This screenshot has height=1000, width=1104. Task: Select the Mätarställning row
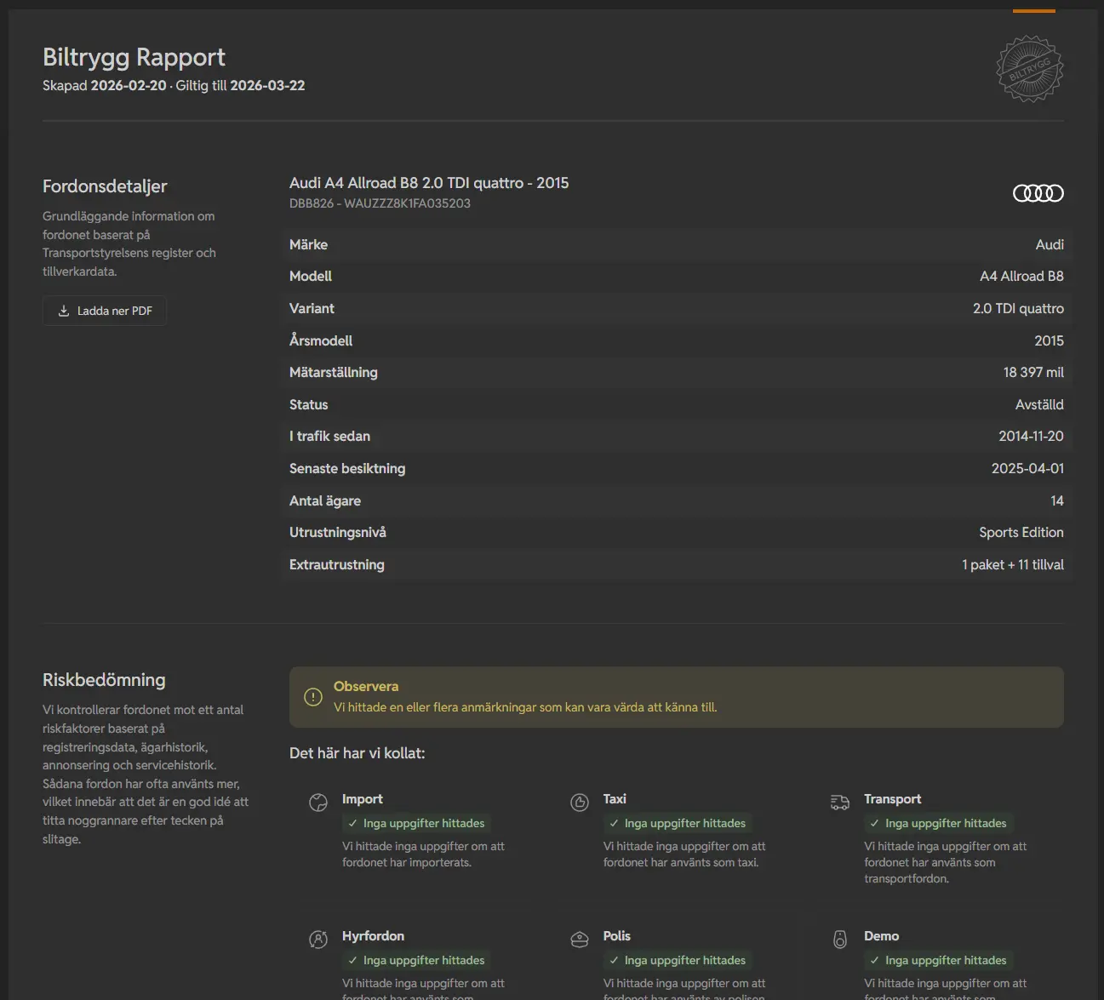[x=677, y=372]
